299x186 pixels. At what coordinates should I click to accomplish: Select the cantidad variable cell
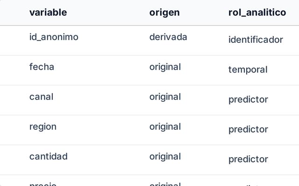pyautogui.click(x=49, y=157)
